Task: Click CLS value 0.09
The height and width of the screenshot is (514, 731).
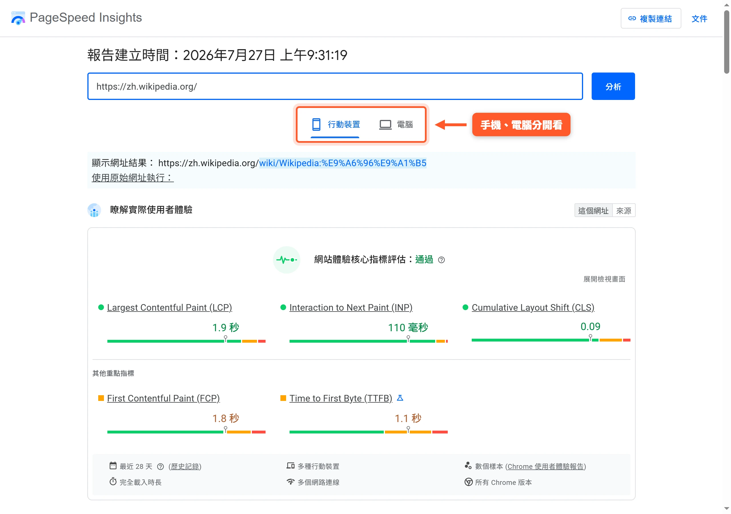Action: [590, 326]
